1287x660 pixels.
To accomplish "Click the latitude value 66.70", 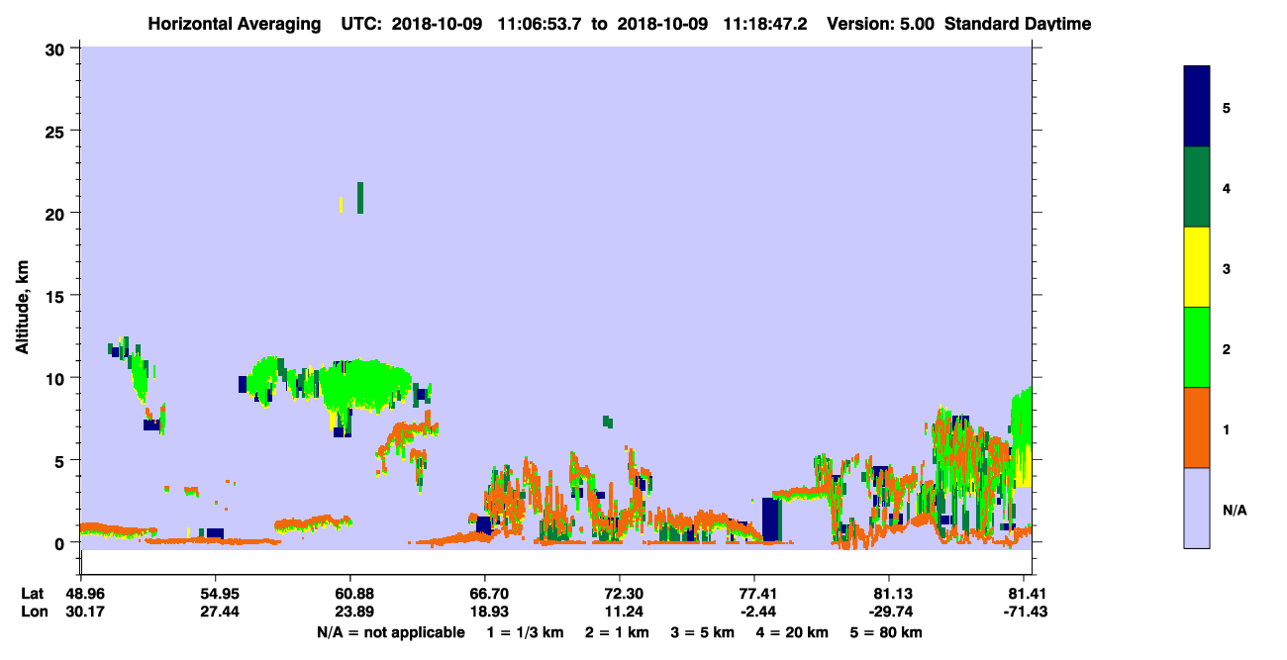I will point(484,594).
